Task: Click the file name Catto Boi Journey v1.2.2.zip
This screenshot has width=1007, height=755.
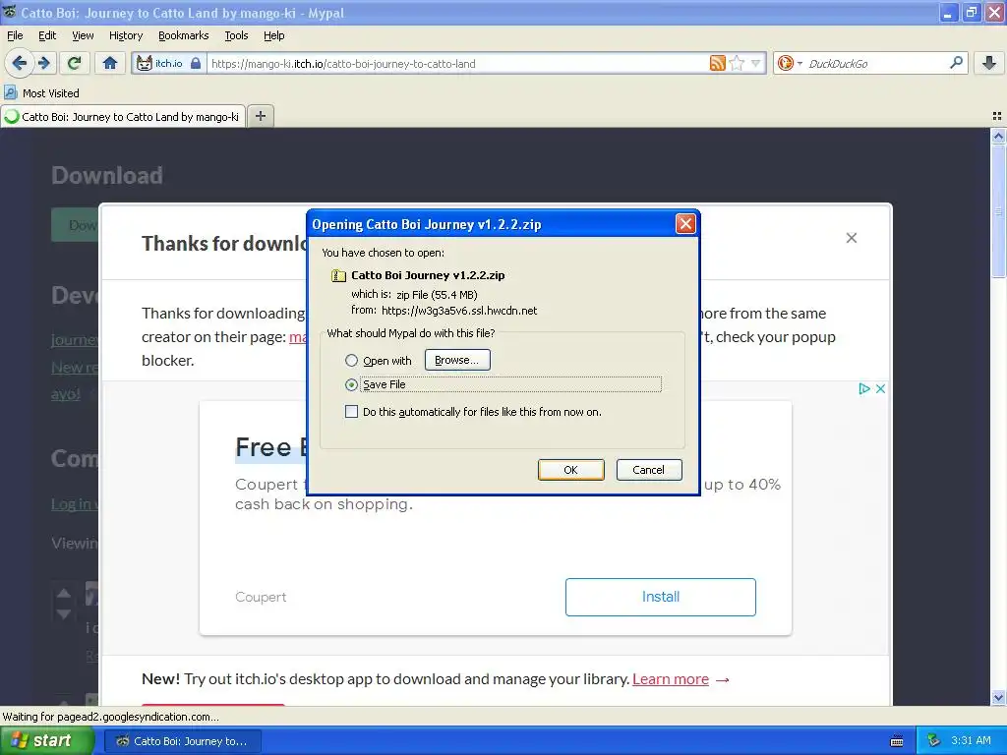Action: [428, 275]
